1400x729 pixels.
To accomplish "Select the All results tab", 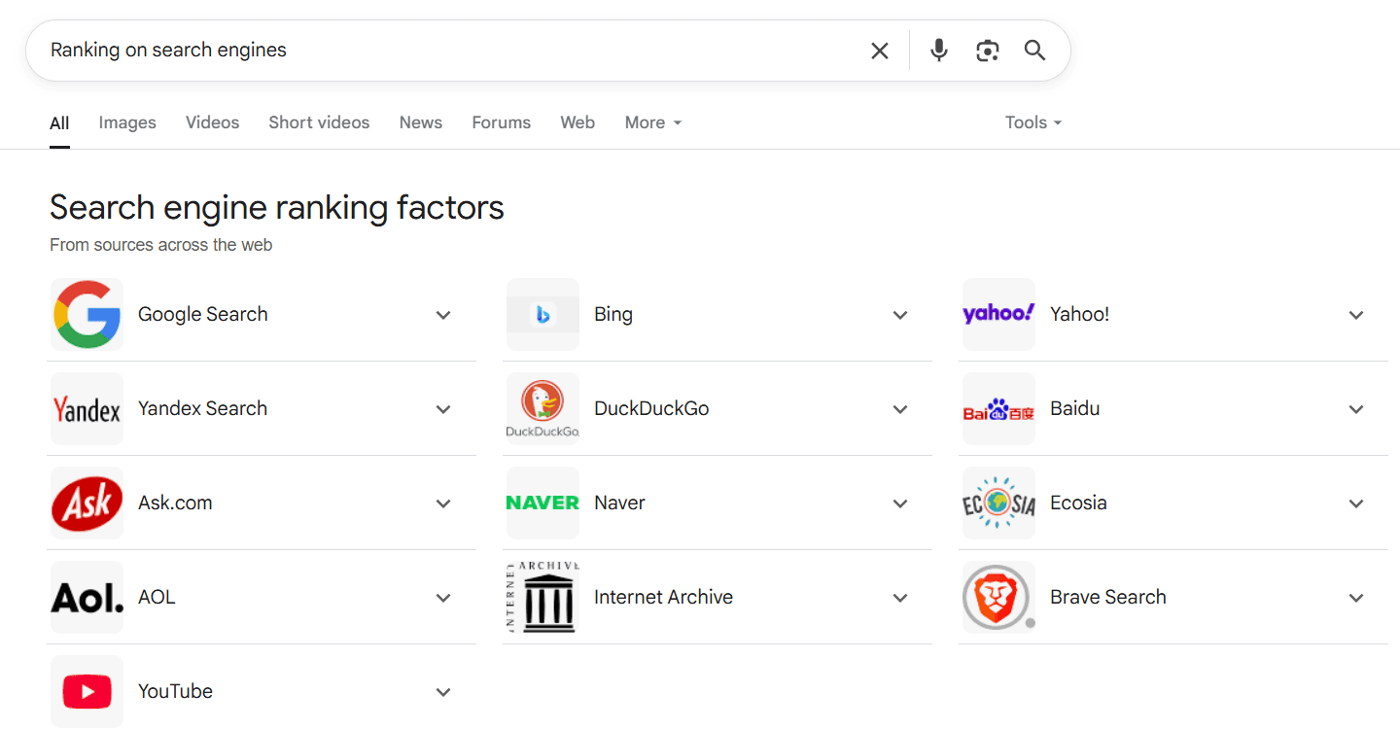I will click(x=59, y=123).
